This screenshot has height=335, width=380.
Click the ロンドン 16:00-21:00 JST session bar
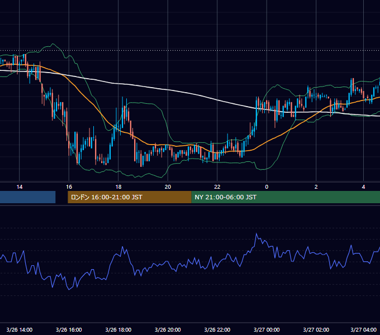click(x=130, y=197)
